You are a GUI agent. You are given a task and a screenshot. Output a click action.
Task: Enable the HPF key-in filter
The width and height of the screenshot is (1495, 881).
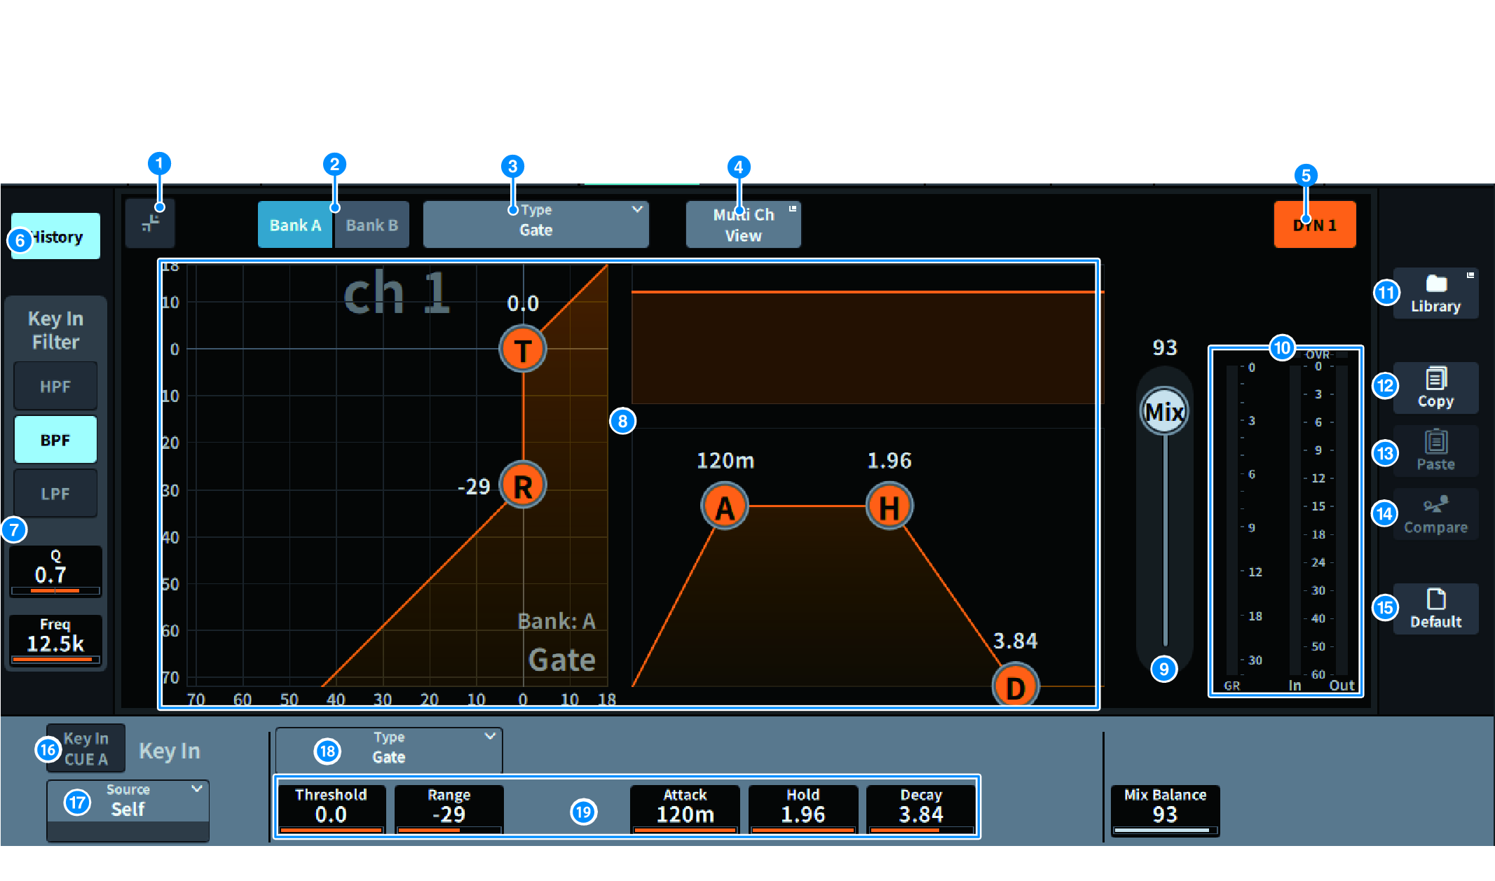[55, 387]
